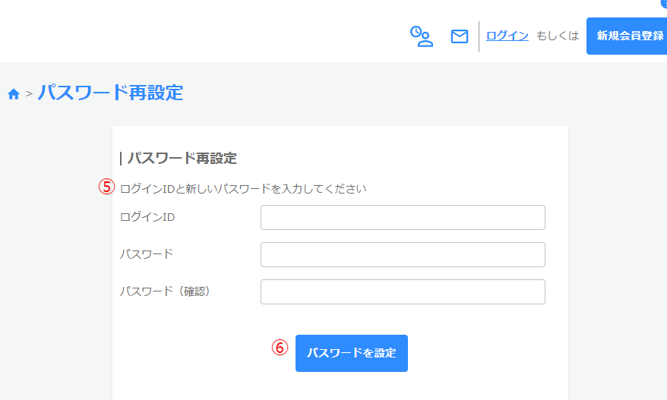The image size is (667, 400).
Task: Click the もしくは text in the header
Action: pos(558,36)
